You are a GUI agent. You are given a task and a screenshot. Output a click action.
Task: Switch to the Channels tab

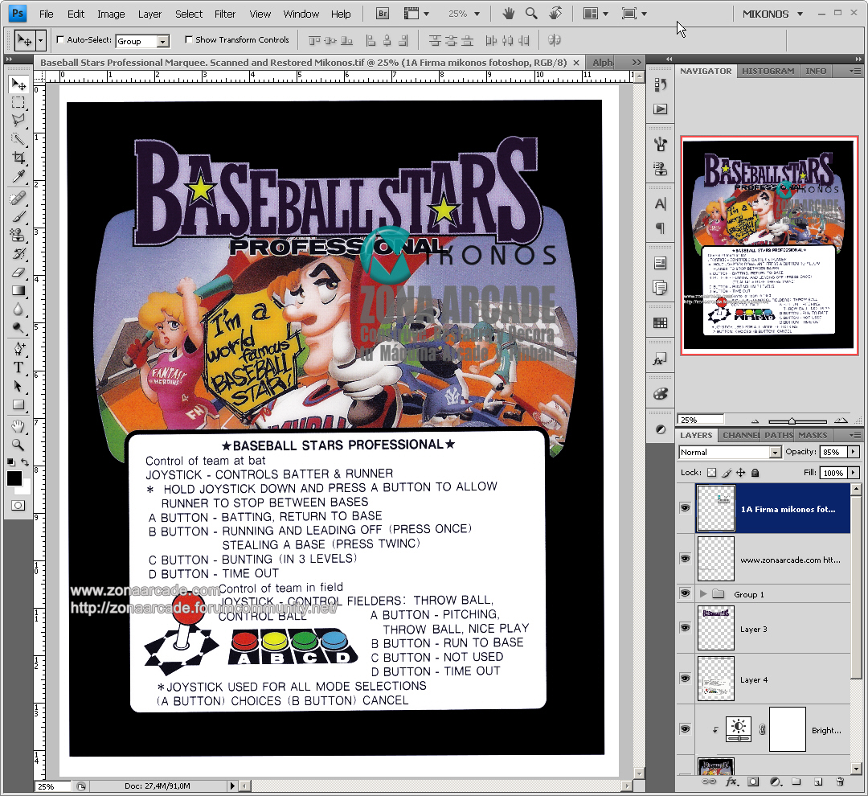pos(740,435)
